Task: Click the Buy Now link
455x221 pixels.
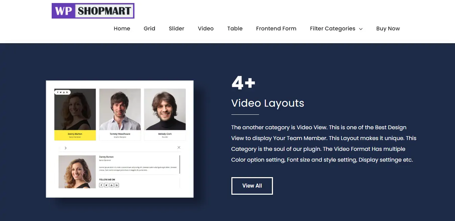Action: (x=388, y=29)
